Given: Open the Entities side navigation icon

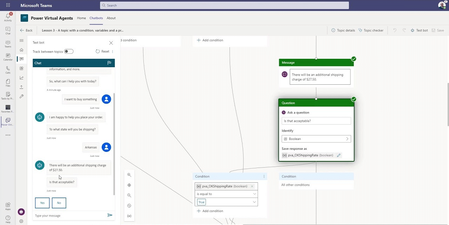Looking at the screenshot, I should pos(21,69).
